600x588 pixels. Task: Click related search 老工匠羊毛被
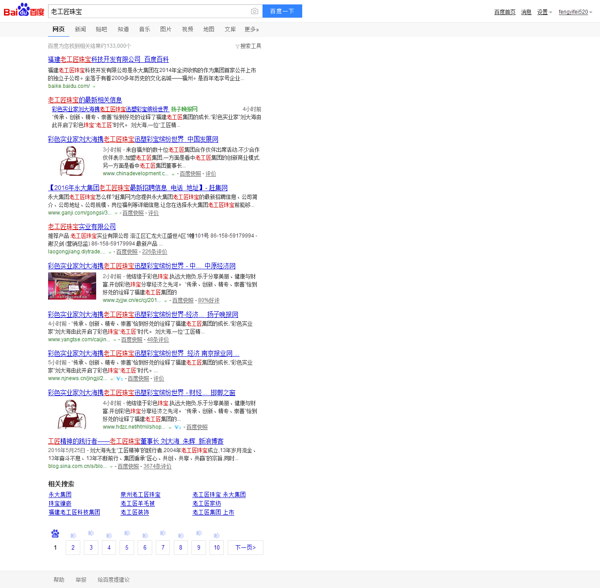(138, 503)
